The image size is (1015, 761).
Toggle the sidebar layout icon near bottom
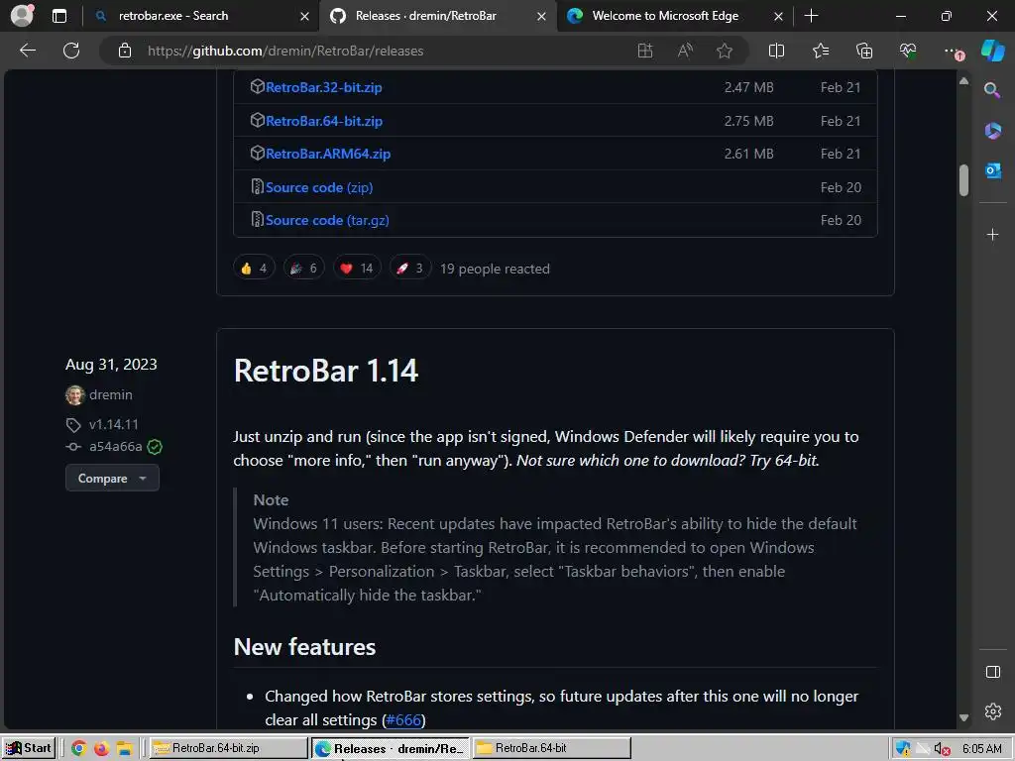click(992, 672)
